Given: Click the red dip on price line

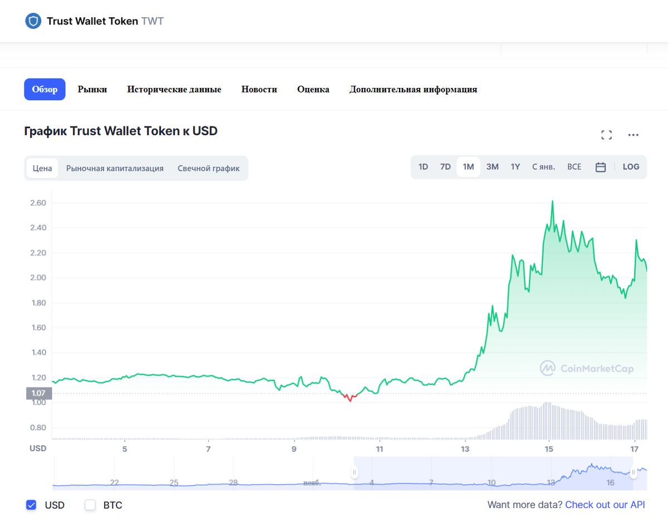Looking at the screenshot, I should click(x=350, y=398).
